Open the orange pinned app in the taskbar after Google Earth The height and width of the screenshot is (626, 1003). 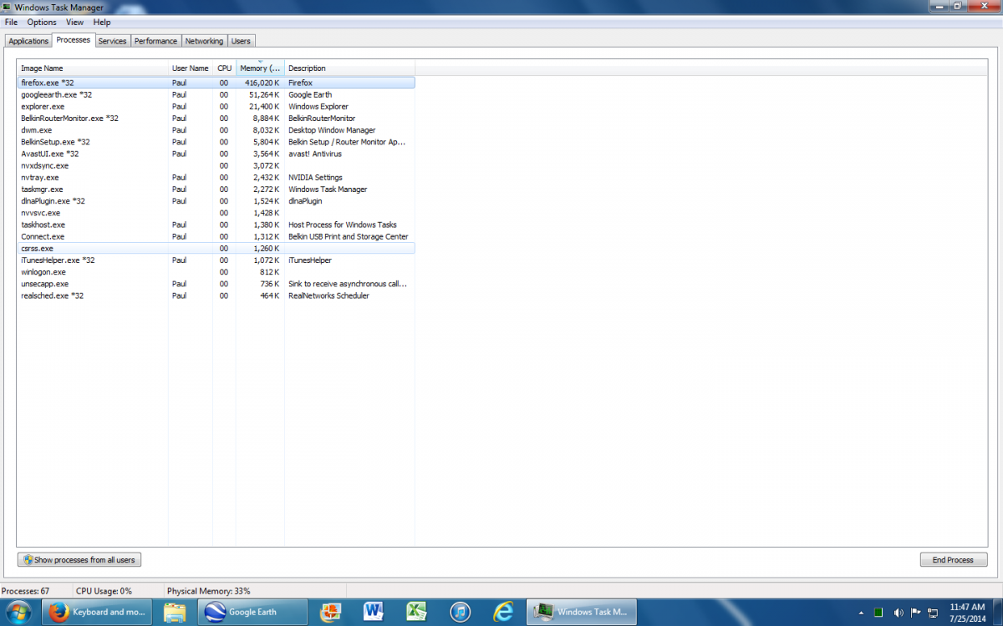(332, 612)
